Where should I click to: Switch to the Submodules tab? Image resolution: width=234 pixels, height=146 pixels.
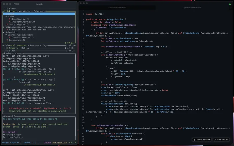click(40, 11)
